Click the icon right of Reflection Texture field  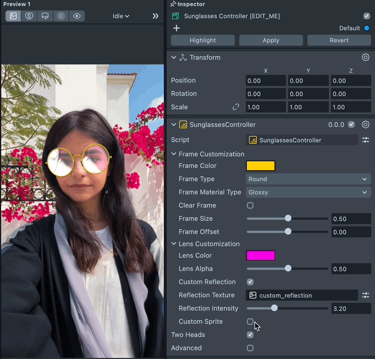tap(366, 295)
